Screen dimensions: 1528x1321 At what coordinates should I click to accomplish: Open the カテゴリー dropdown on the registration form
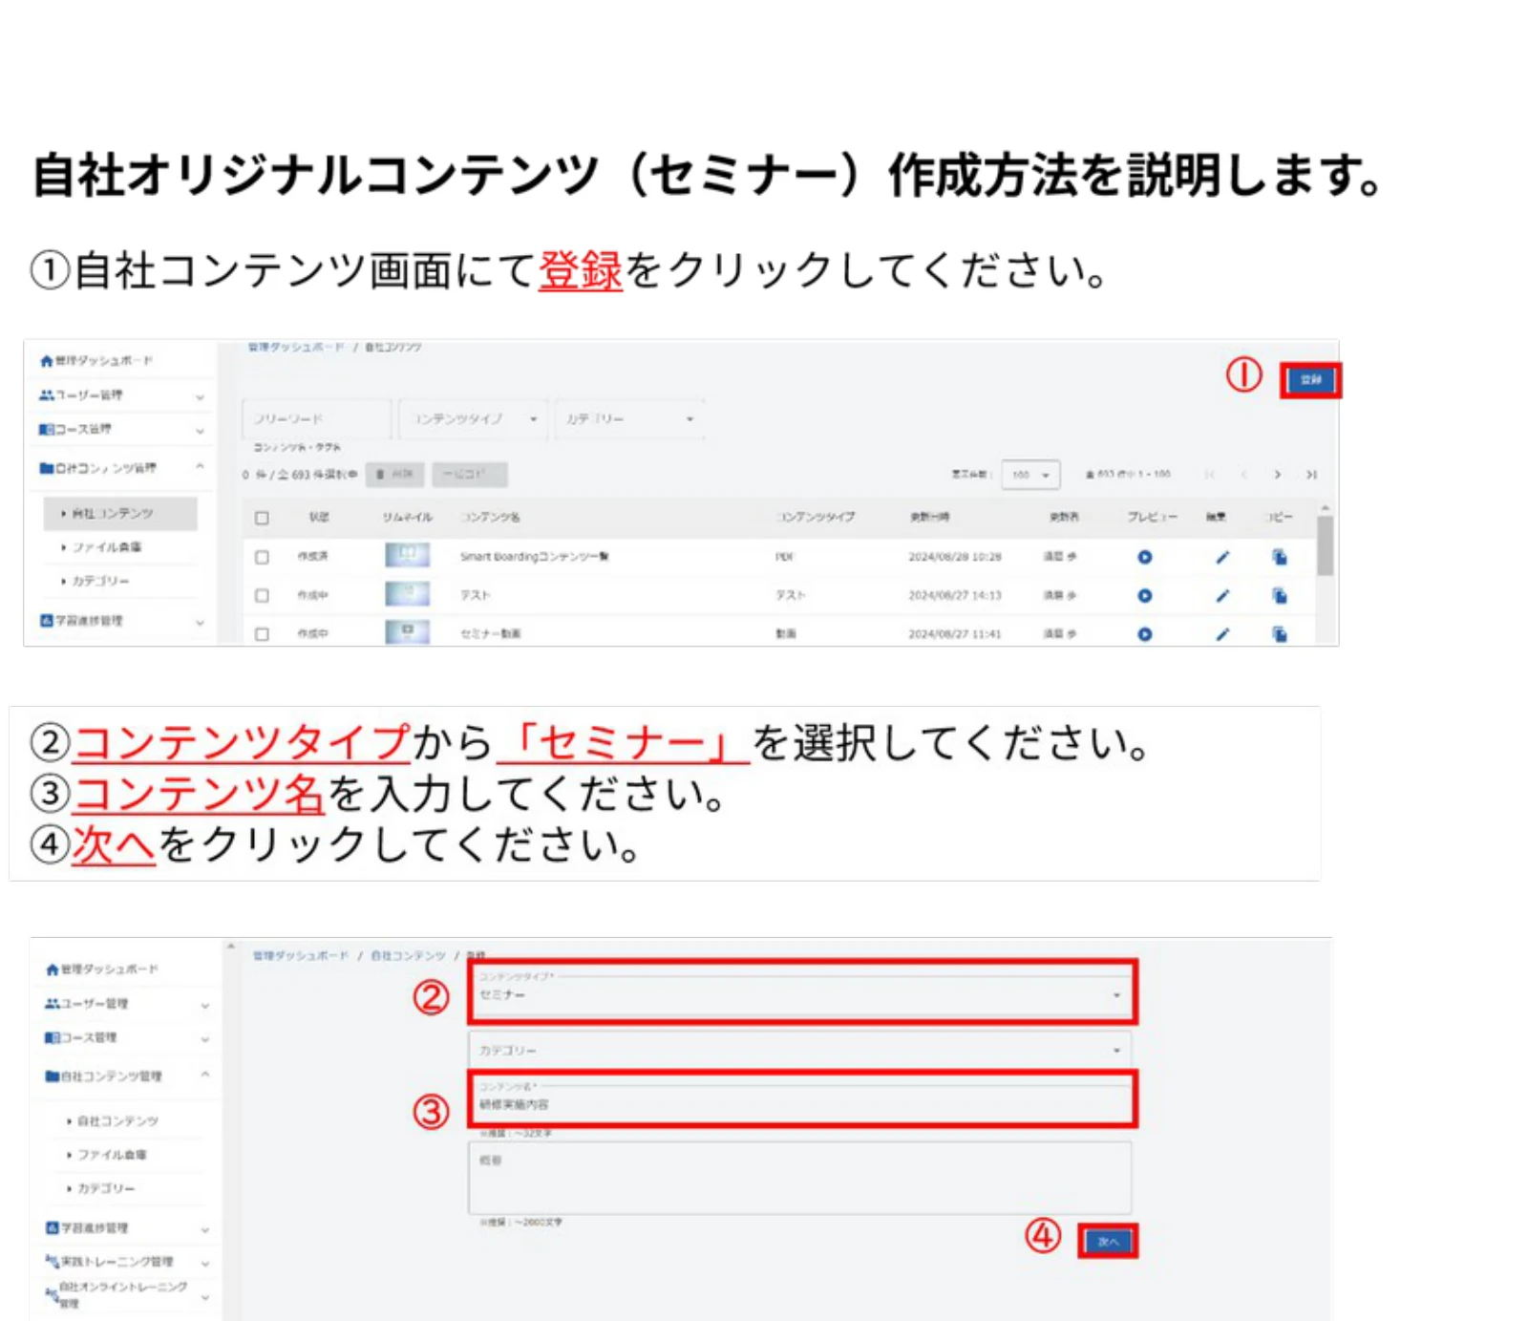point(799,1050)
